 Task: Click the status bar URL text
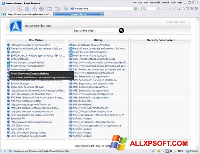pos(41,151)
